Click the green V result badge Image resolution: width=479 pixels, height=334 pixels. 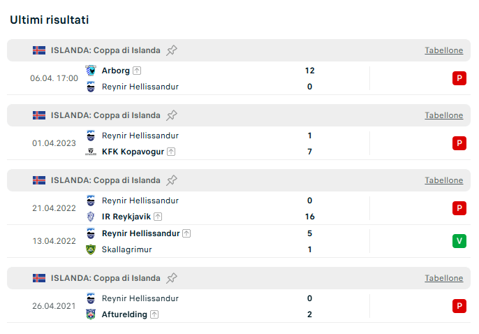click(x=459, y=241)
